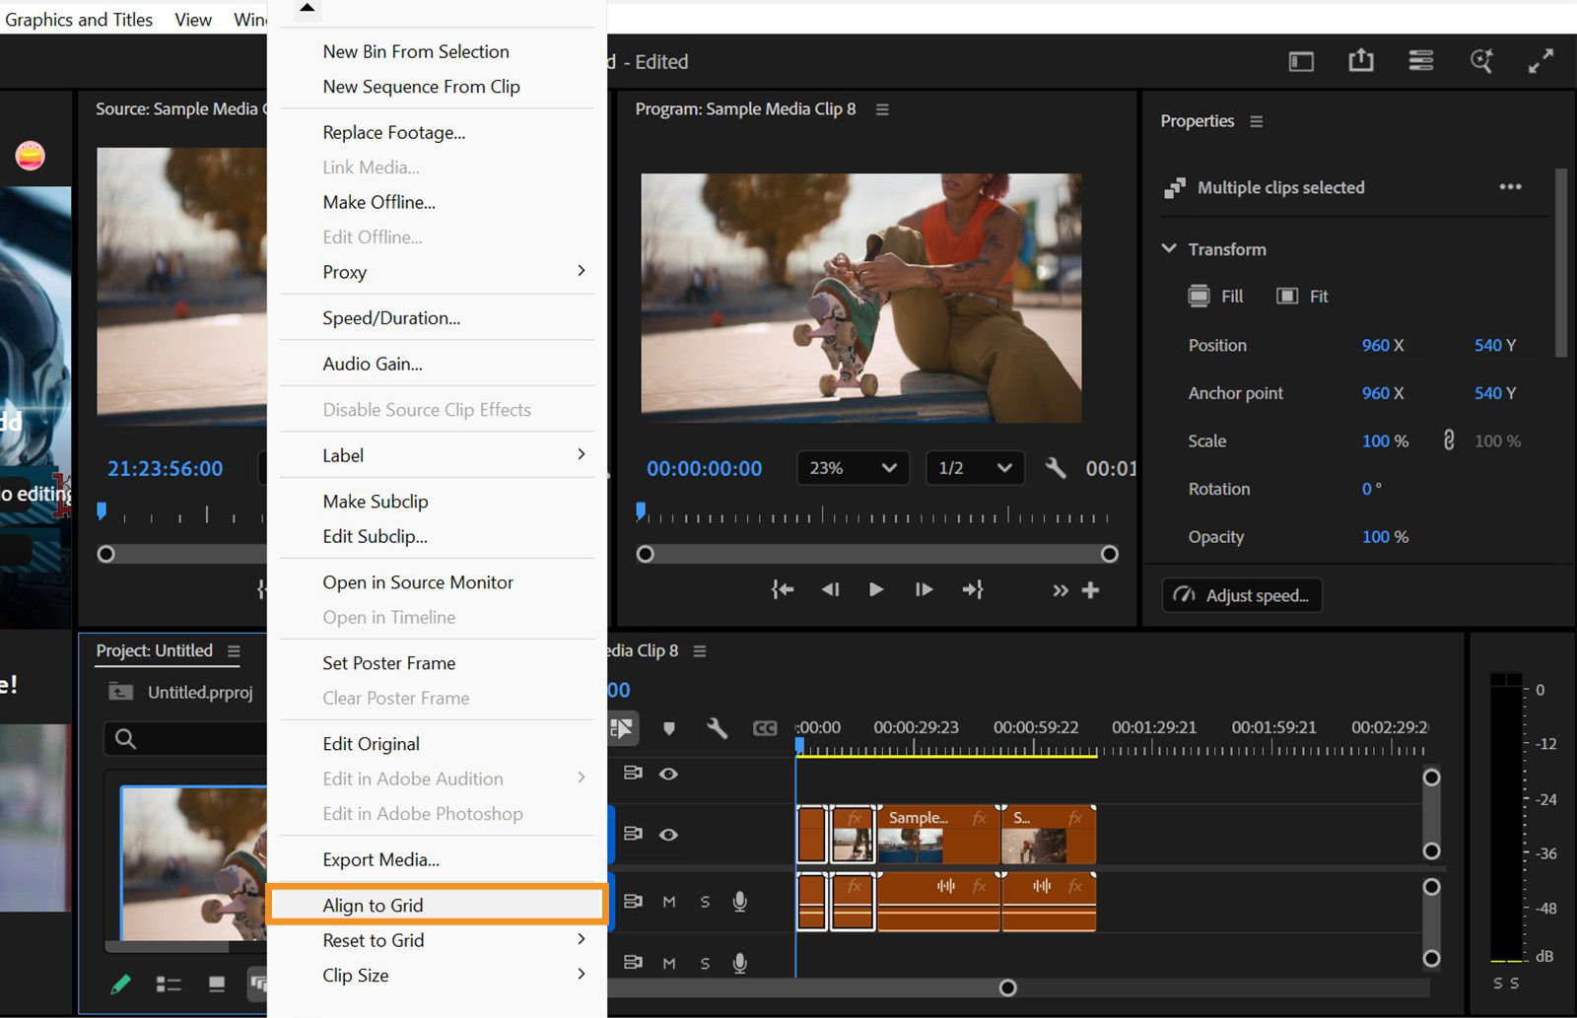Click the magnifier-with-sparkle search icon top right
Image resolution: width=1577 pixels, height=1018 pixels.
click(x=1482, y=60)
